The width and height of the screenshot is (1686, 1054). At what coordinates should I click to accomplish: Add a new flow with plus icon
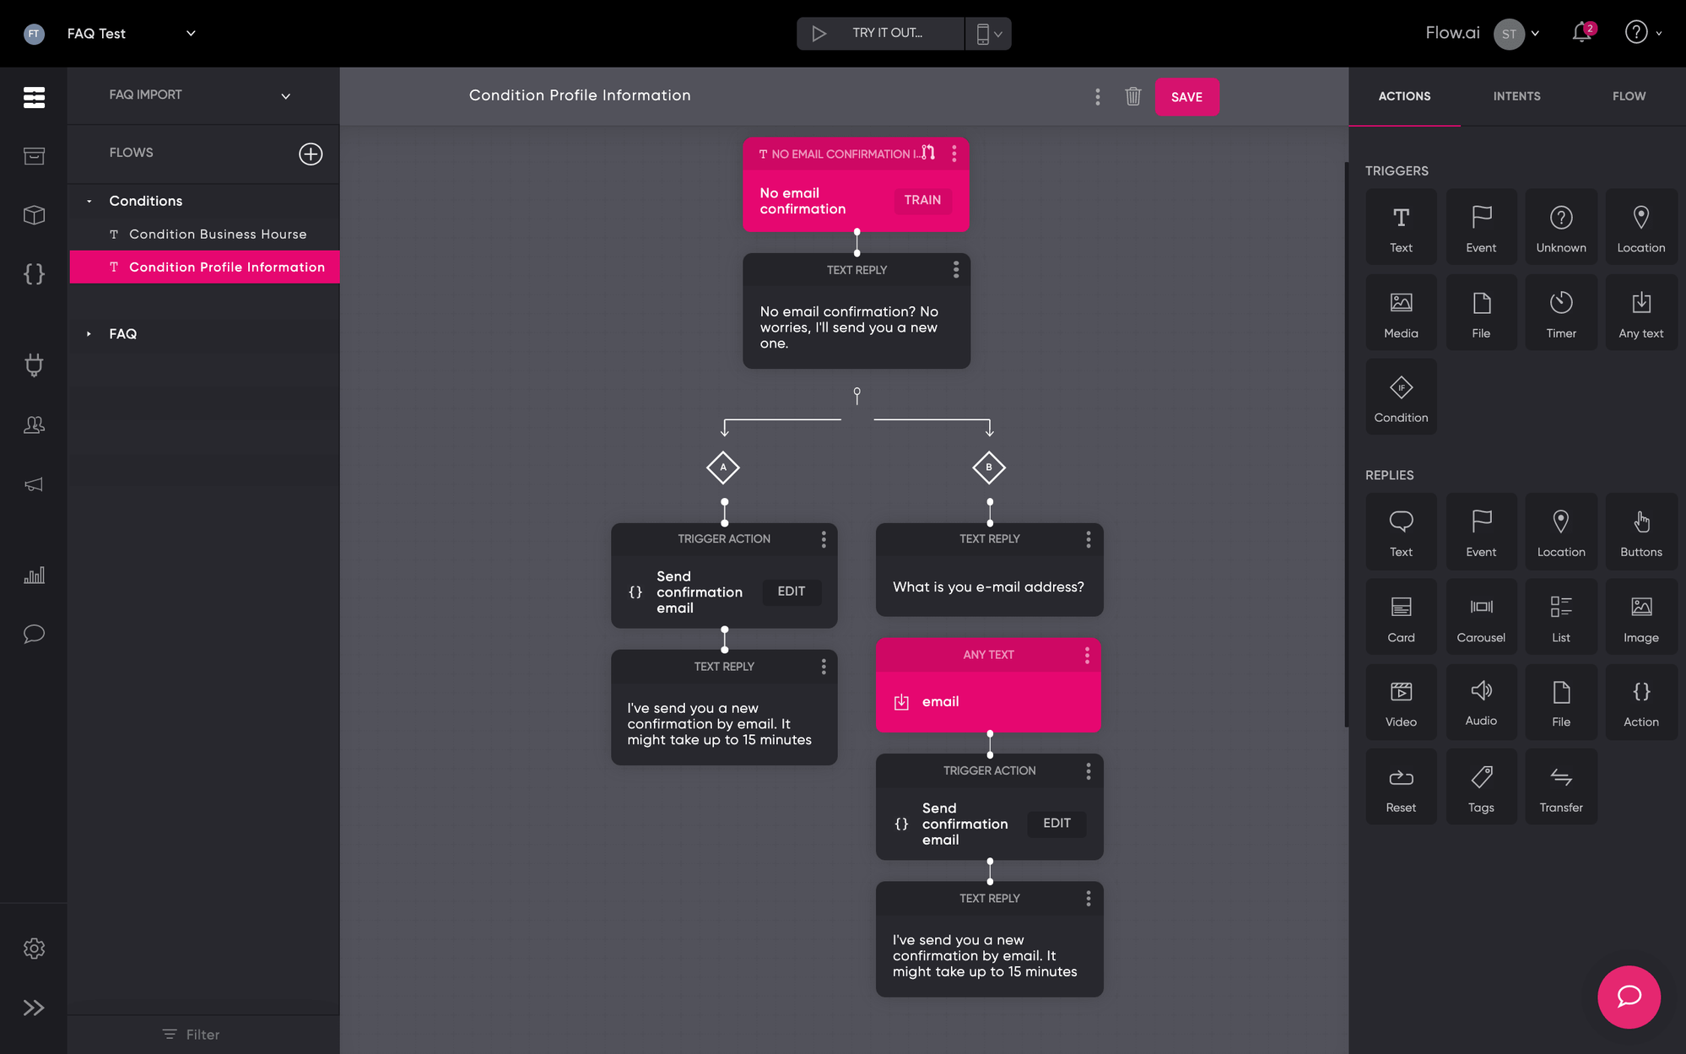tap(311, 154)
